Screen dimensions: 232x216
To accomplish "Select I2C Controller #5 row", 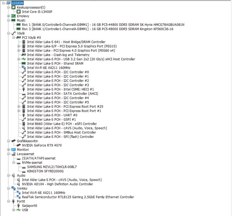I will coord(58,102).
